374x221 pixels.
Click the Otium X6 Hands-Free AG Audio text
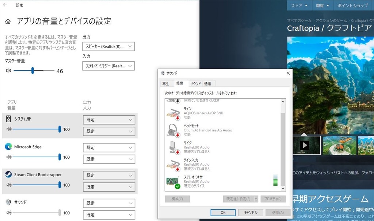click(x=208, y=130)
